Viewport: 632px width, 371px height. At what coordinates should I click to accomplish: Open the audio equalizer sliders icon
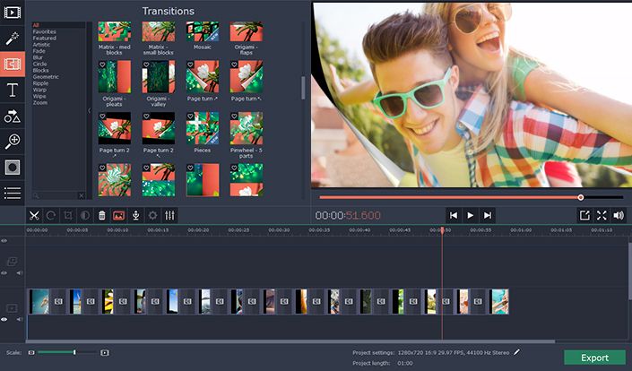[x=169, y=215]
